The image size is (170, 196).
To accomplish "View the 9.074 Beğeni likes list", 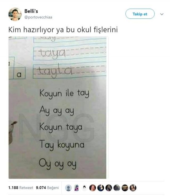I will [x=47, y=188].
